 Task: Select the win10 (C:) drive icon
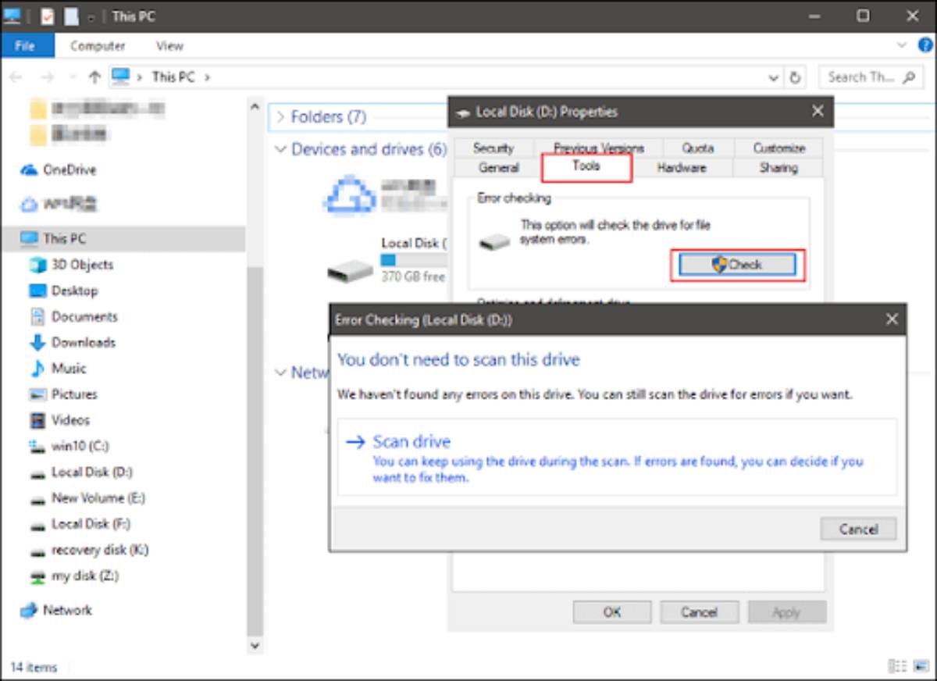point(37,446)
